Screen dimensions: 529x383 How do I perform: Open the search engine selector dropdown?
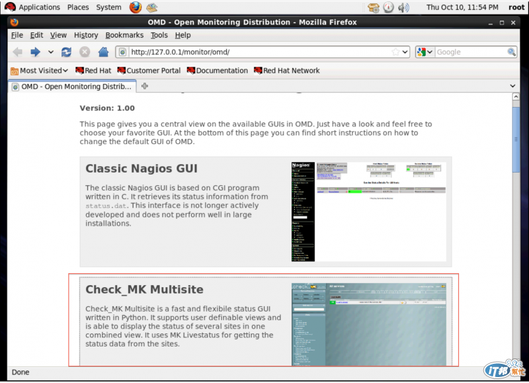point(425,52)
